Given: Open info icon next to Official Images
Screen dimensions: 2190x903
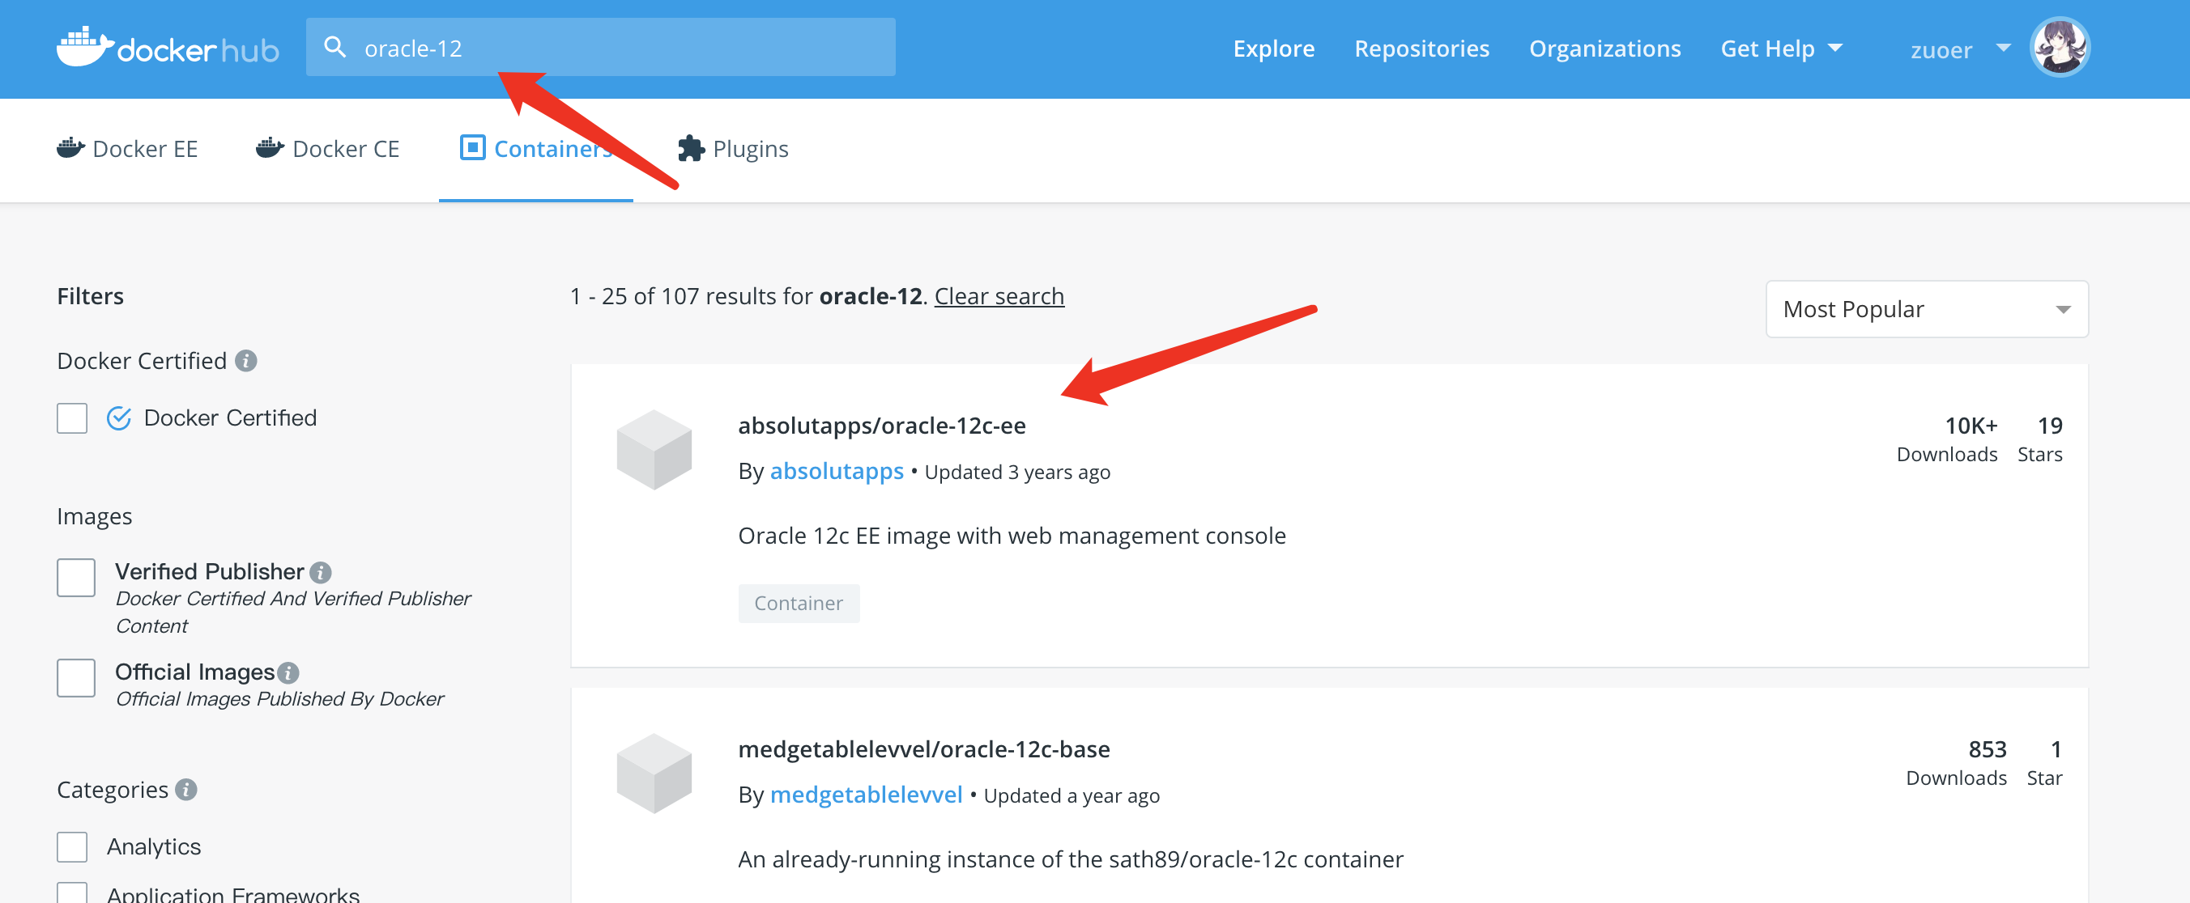Looking at the screenshot, I should click(x=288, y=672).
